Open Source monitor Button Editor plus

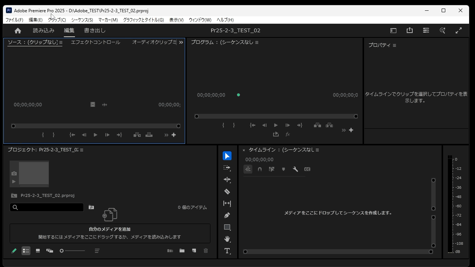coord(173,135)
